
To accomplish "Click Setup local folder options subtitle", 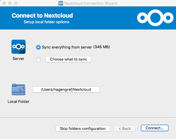I will [46, 22].
